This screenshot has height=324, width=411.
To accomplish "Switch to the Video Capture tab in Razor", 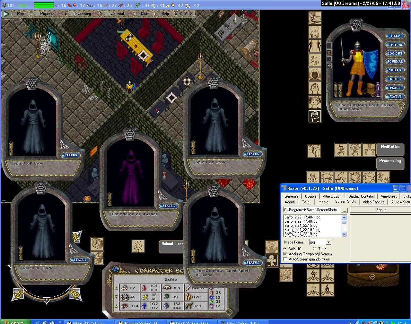I will point(373,202).
